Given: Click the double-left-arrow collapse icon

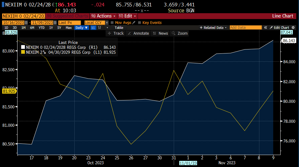Looking at the screenshot, I should [x=265, y=28].
